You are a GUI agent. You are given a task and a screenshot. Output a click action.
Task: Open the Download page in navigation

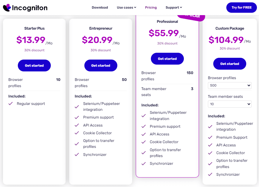pos(100,7)
